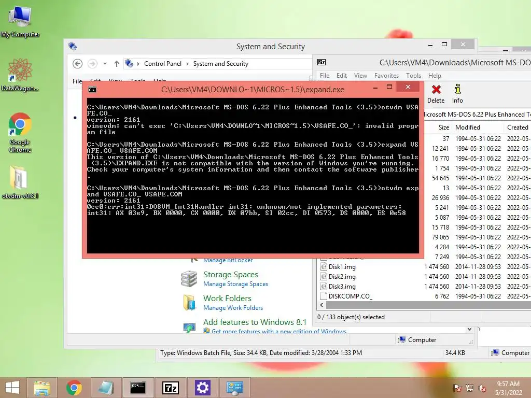Click the network tray icon

click(470, 388)
